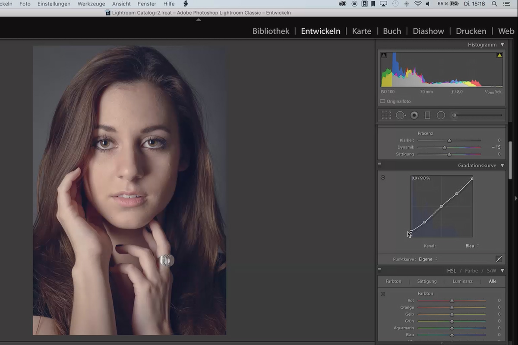
Task: Select the tone curve midpoint control point
Action: (x=441, y=207)
